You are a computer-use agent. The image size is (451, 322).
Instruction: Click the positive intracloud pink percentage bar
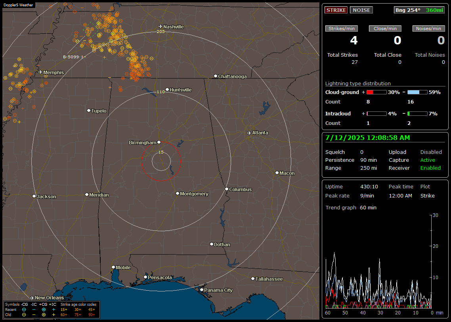376,114
